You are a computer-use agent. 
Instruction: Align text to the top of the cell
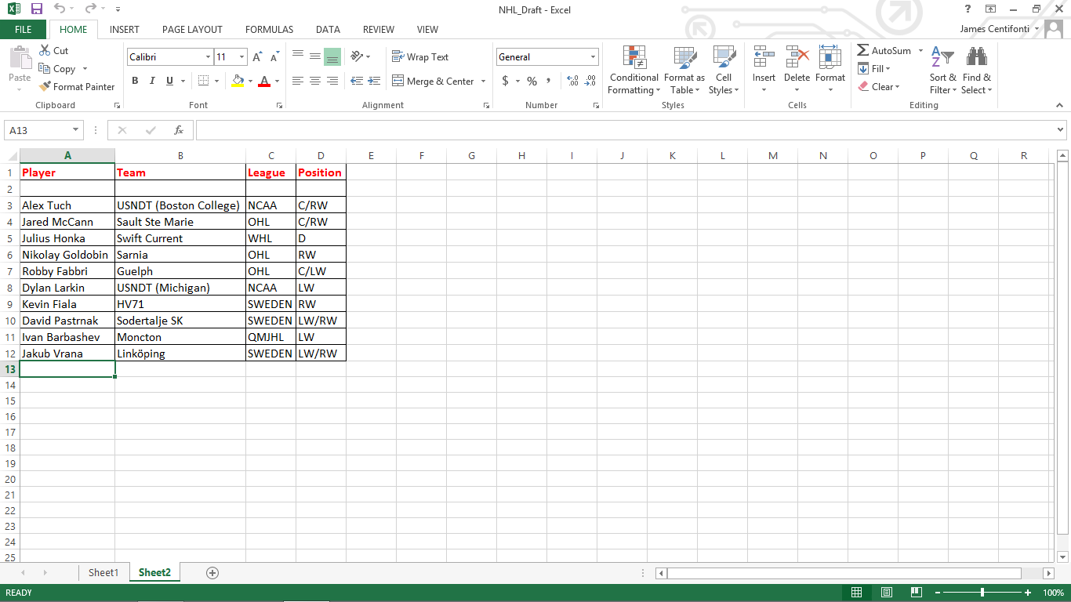298,56
